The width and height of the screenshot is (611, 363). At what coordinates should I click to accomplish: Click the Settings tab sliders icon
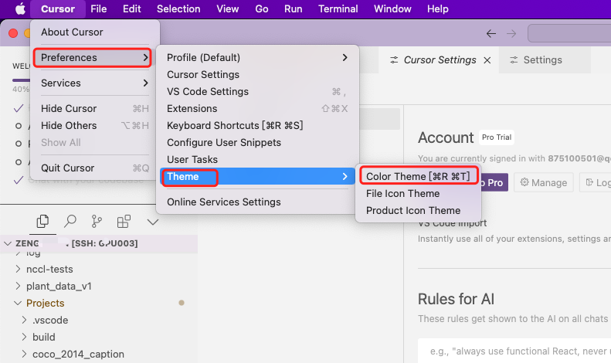514,60
